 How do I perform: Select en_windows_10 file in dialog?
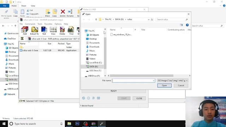coord(121,35)
